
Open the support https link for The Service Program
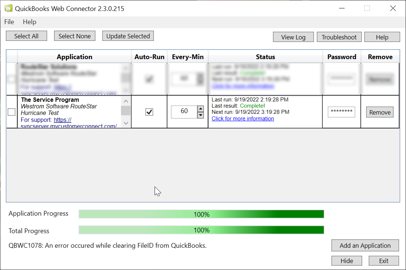[x=62, y=120]
